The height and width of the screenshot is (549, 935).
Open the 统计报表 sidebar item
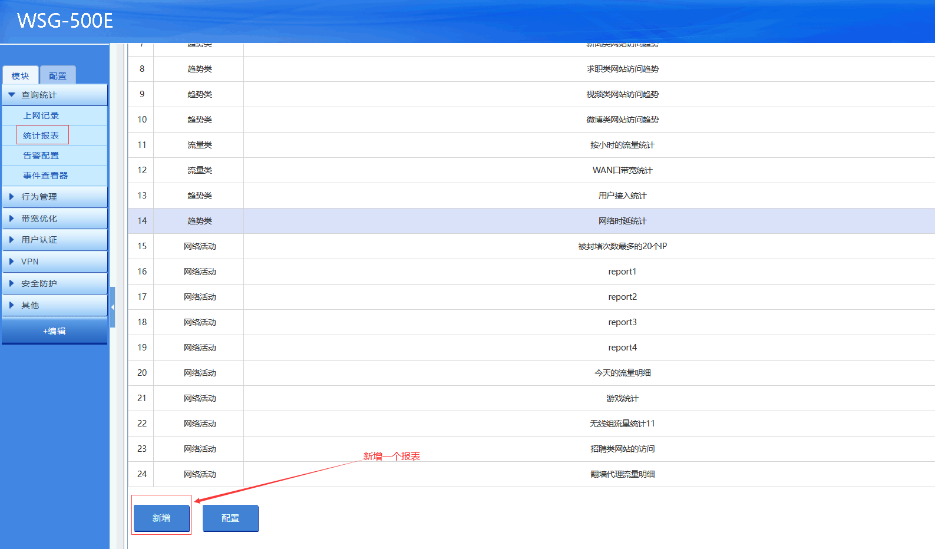pyautogui.click(x=41, y=135)
